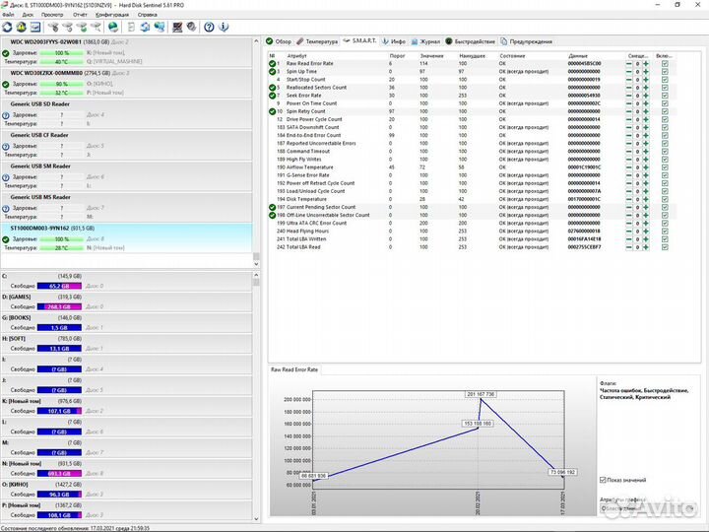Select the Seek Error Rate attribute row
709x532 pixels.
(x=305, y=96)
